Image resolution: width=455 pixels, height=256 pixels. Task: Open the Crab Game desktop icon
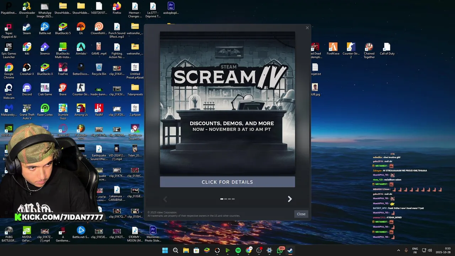click(x=45, y=90)
